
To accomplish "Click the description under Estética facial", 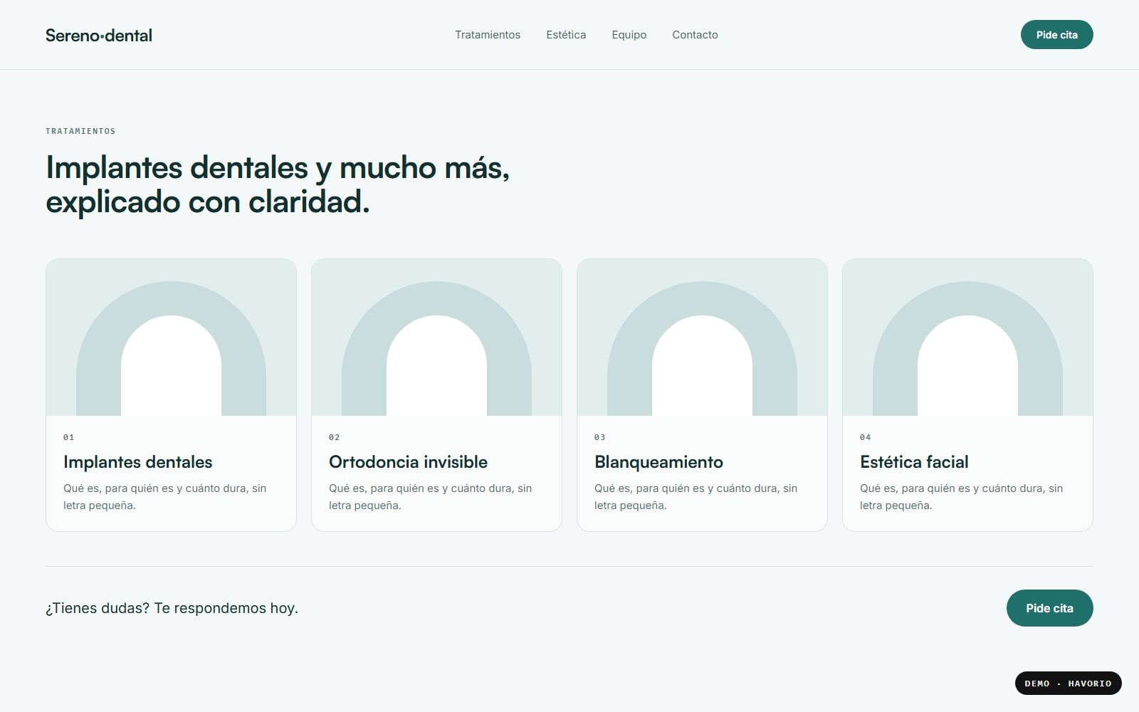I will 962,497.
